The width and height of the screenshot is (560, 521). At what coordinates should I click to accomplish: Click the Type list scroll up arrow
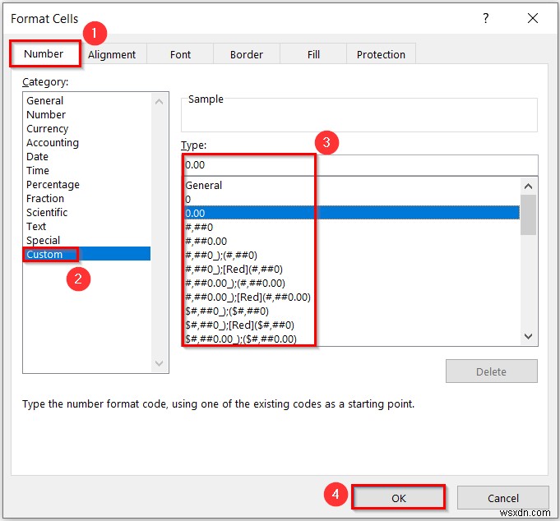point(528,186)
